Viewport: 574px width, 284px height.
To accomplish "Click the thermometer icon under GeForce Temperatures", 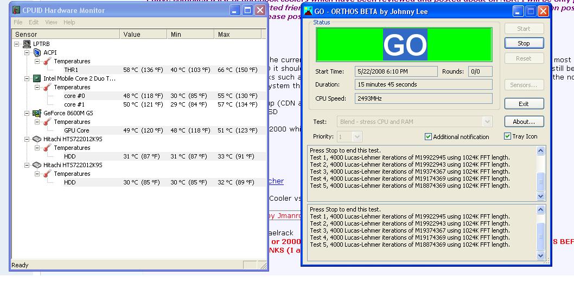I will click(x=47, y=122).
